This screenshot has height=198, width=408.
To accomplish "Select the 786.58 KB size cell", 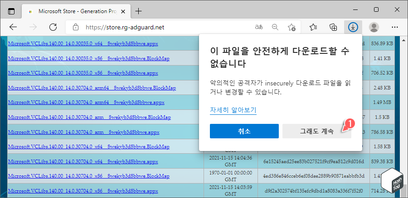I will pos(382,132).
